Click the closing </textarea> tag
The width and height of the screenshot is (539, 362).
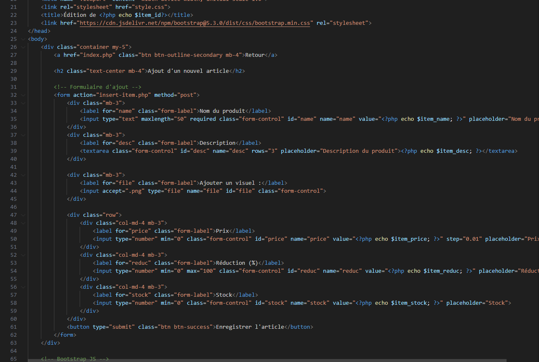point(500,151)
